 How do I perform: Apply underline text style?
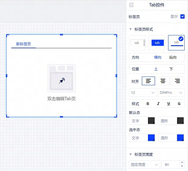coord(168,104)
